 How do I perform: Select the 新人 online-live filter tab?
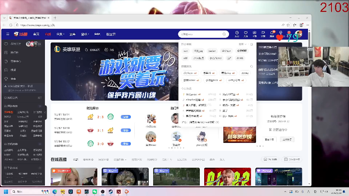pos(222,159)
